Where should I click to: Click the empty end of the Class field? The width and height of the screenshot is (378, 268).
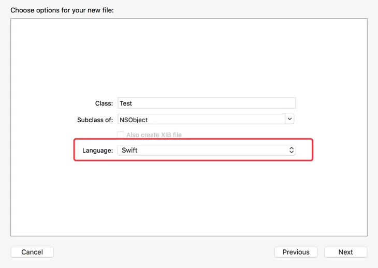(249, 103)
